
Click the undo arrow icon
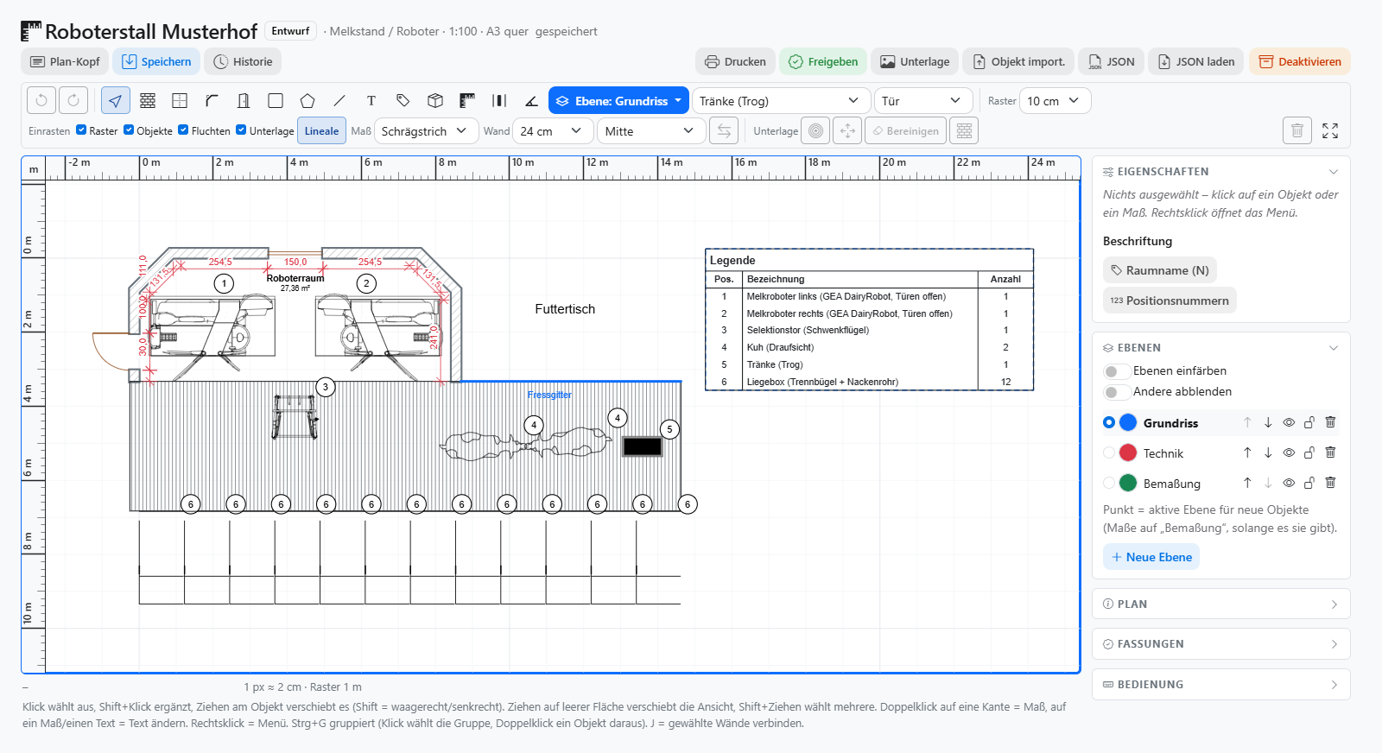41,101
